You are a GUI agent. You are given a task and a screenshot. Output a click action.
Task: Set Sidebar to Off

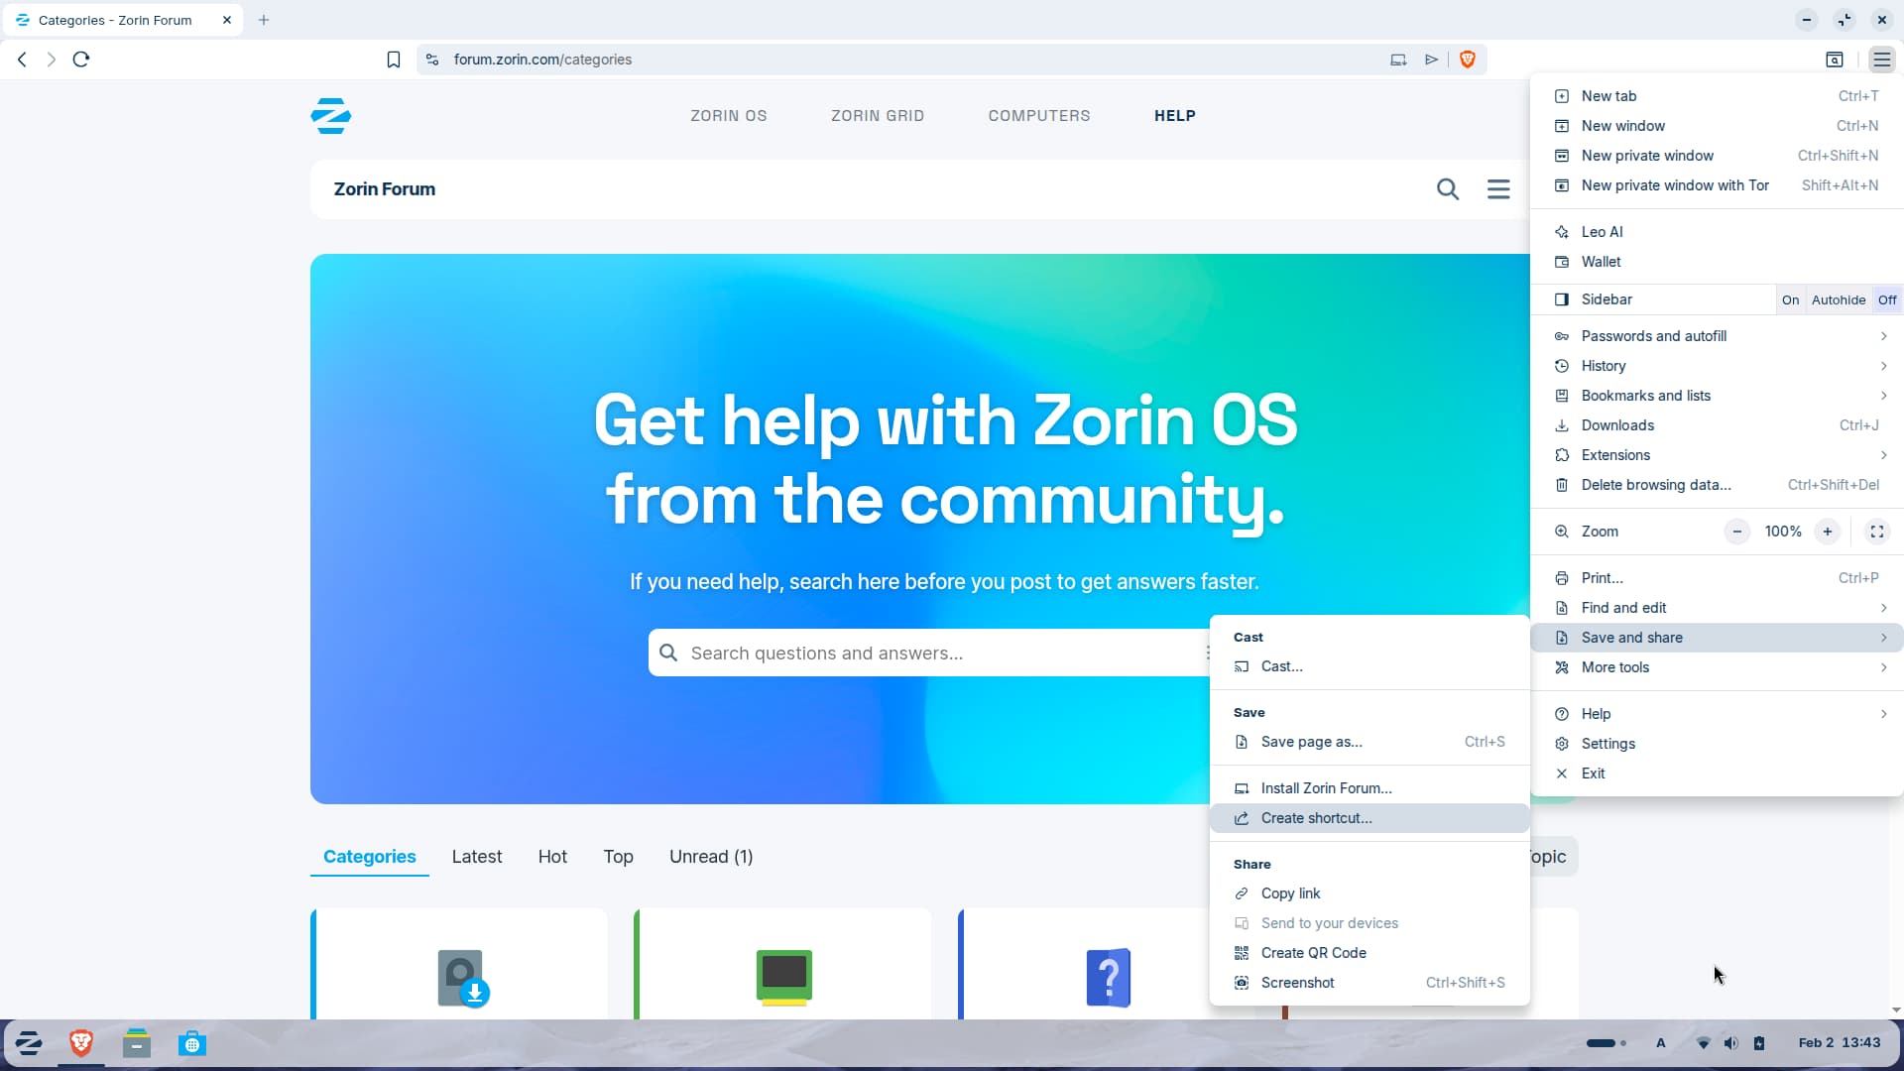(x=1886, y=299)
